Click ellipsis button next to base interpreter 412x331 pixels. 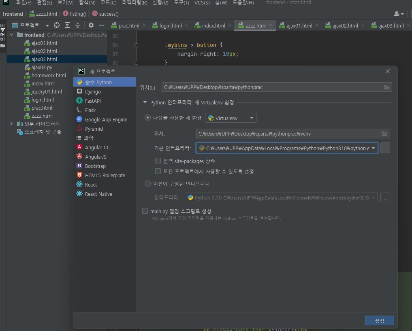tap(385, 149)
